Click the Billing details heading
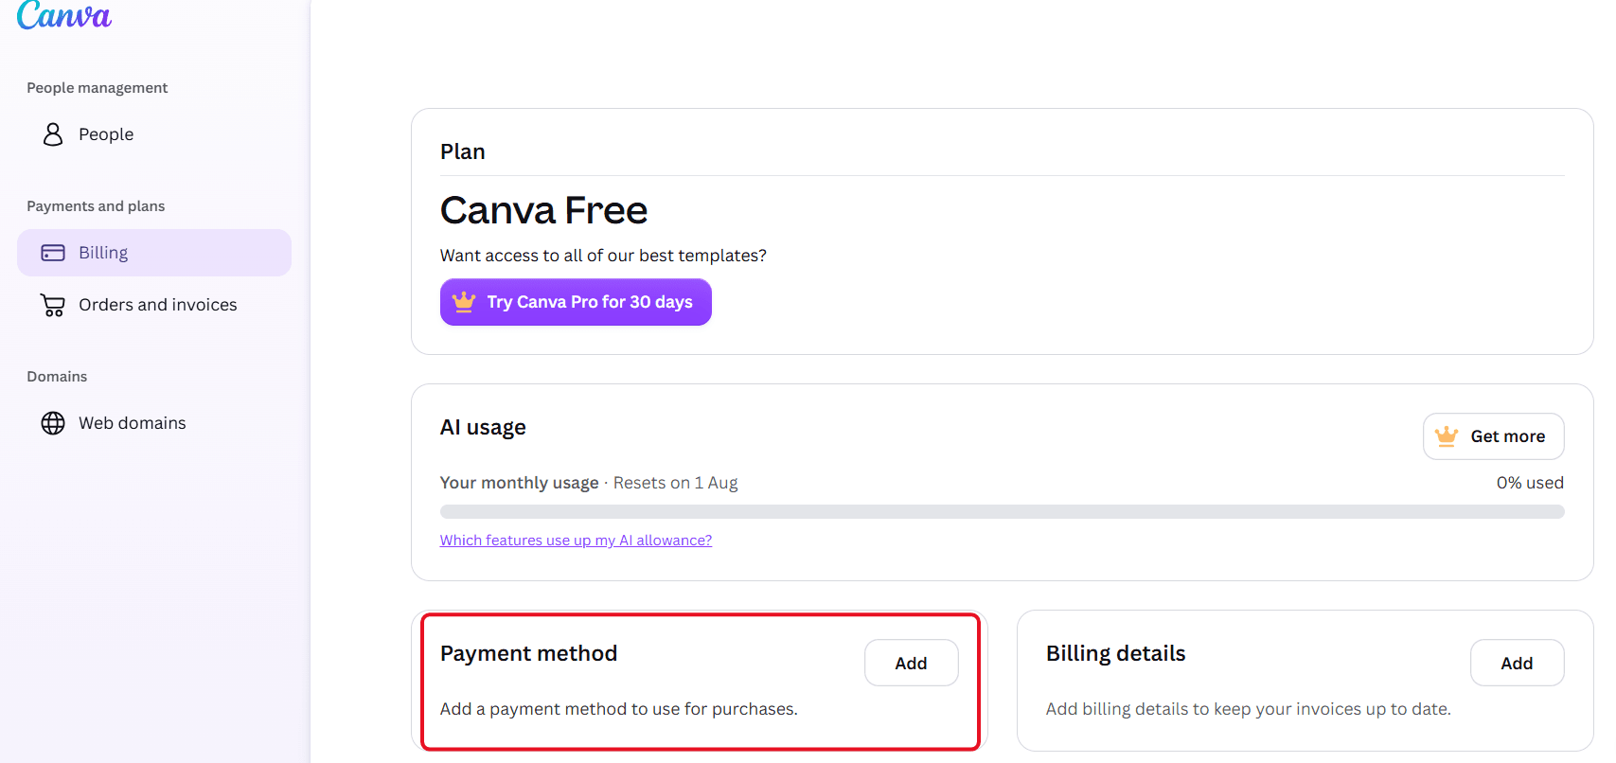Viewport: 1616px width, 763px height. [x=1115, y=653]
